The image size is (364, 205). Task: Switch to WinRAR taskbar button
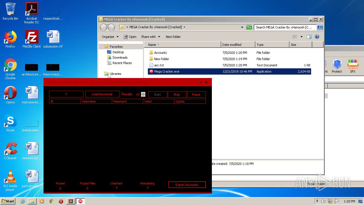[x=71, y=201]
